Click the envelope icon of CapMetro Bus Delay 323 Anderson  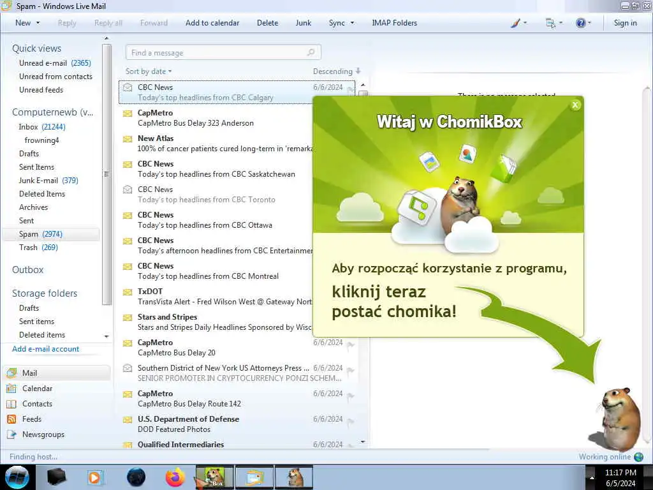click(128, 114)
